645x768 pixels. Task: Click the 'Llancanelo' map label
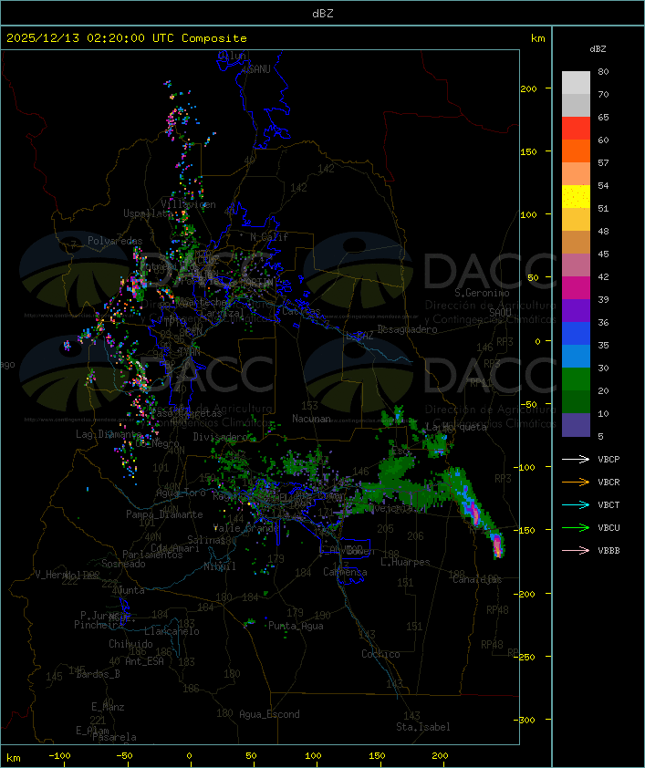[172, 631]
